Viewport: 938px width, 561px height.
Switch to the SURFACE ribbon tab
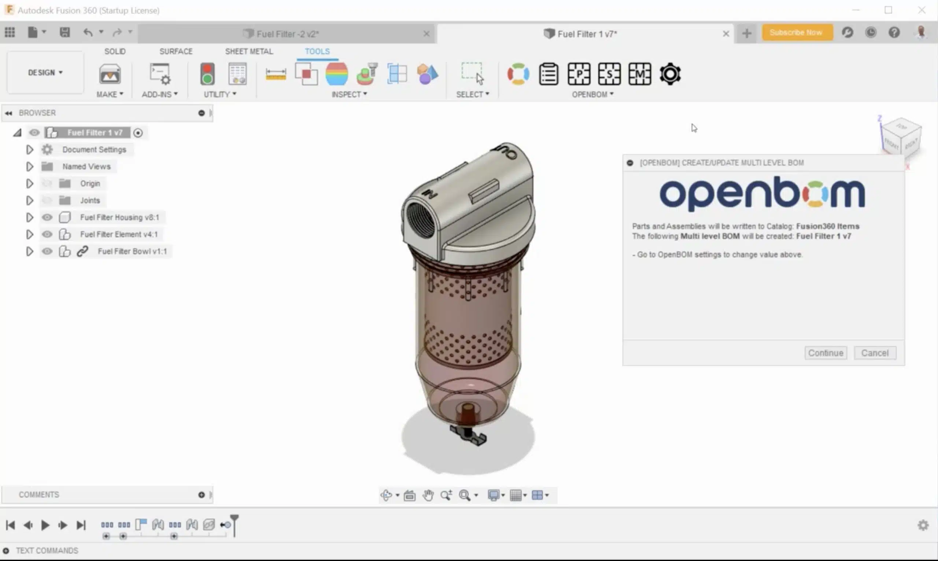176,51
